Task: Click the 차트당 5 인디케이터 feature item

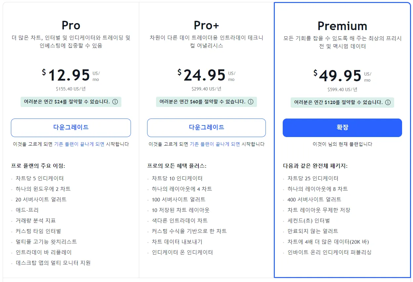Action: 39,178
